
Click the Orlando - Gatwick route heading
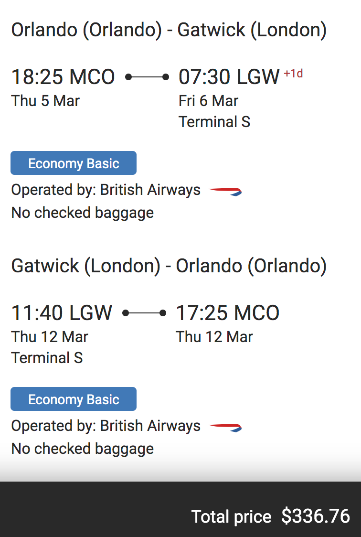169,30
